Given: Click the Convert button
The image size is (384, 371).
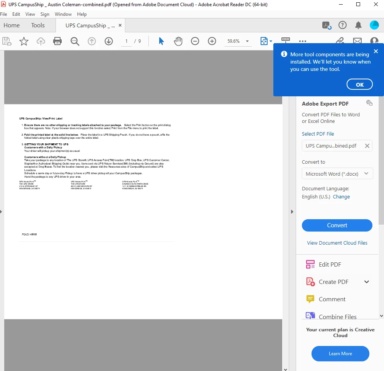Looking at the screenshot, I should tap(337, 225).
